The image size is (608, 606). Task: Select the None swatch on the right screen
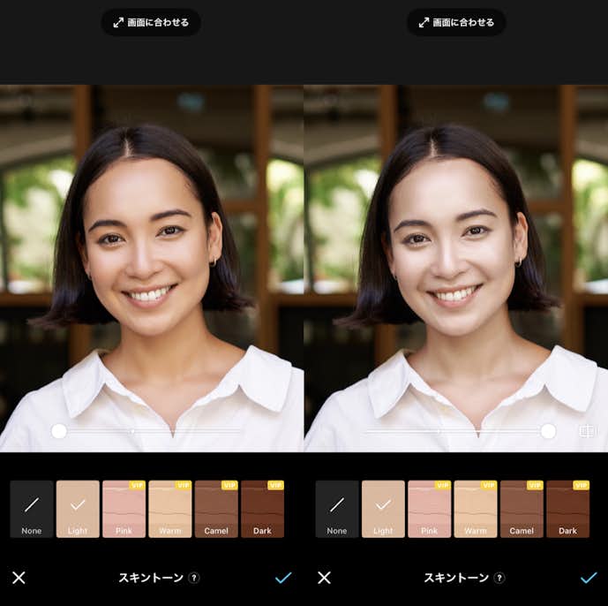click(x=337, y=510)
